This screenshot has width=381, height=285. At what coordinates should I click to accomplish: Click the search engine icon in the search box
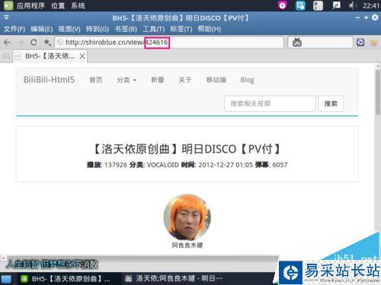point(296,43)
